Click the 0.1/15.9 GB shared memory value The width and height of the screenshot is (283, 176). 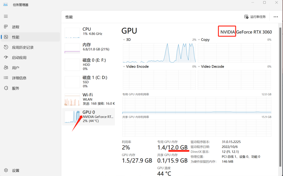[172, 161]
